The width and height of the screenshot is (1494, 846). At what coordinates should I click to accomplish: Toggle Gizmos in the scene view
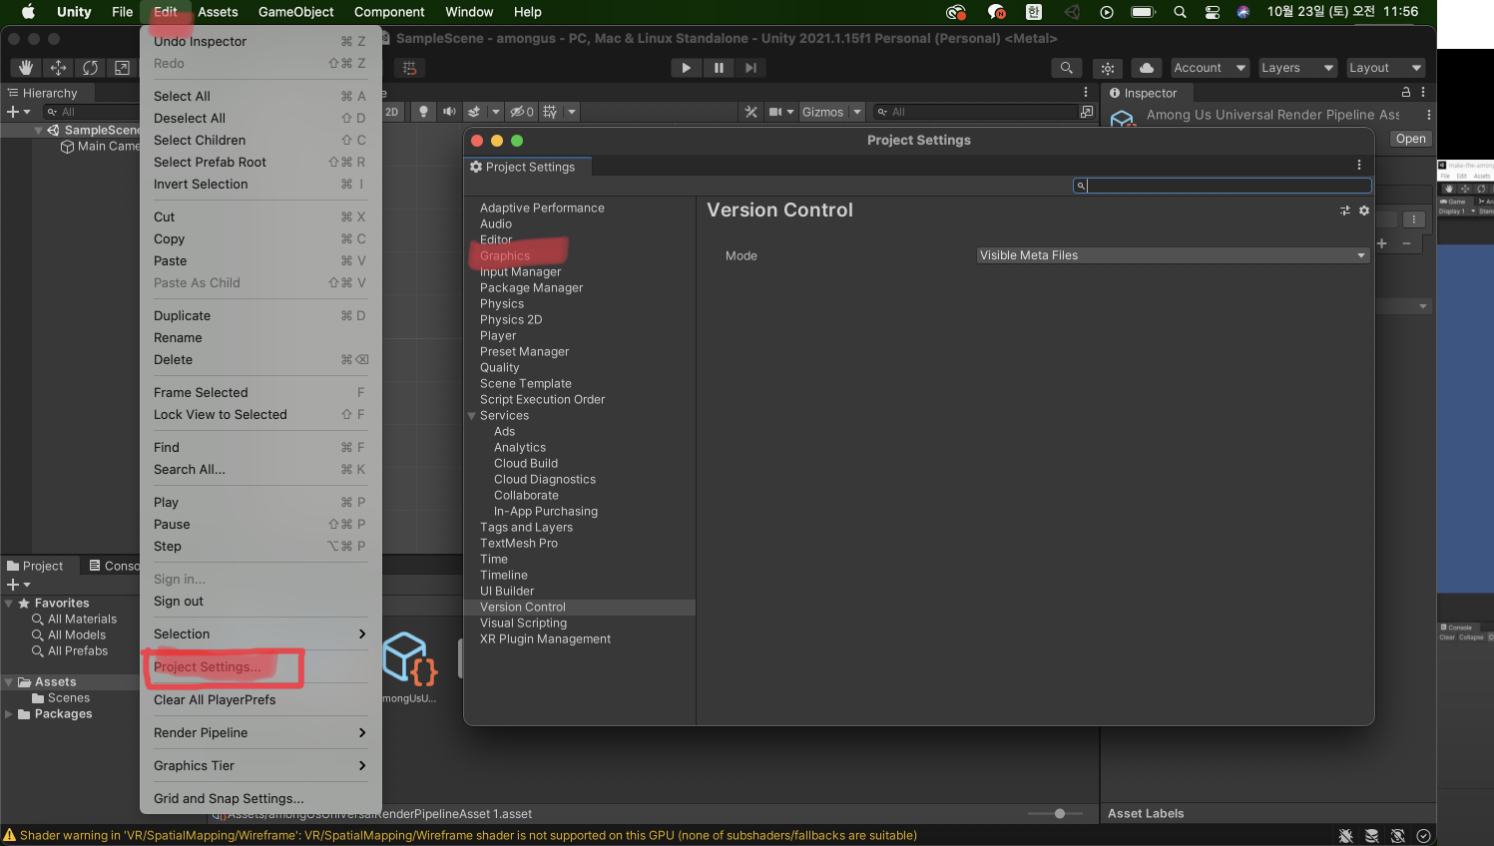[823, 112]
